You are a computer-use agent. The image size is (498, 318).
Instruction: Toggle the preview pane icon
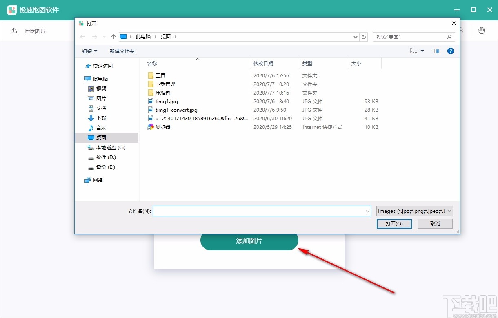click(436, 51)
